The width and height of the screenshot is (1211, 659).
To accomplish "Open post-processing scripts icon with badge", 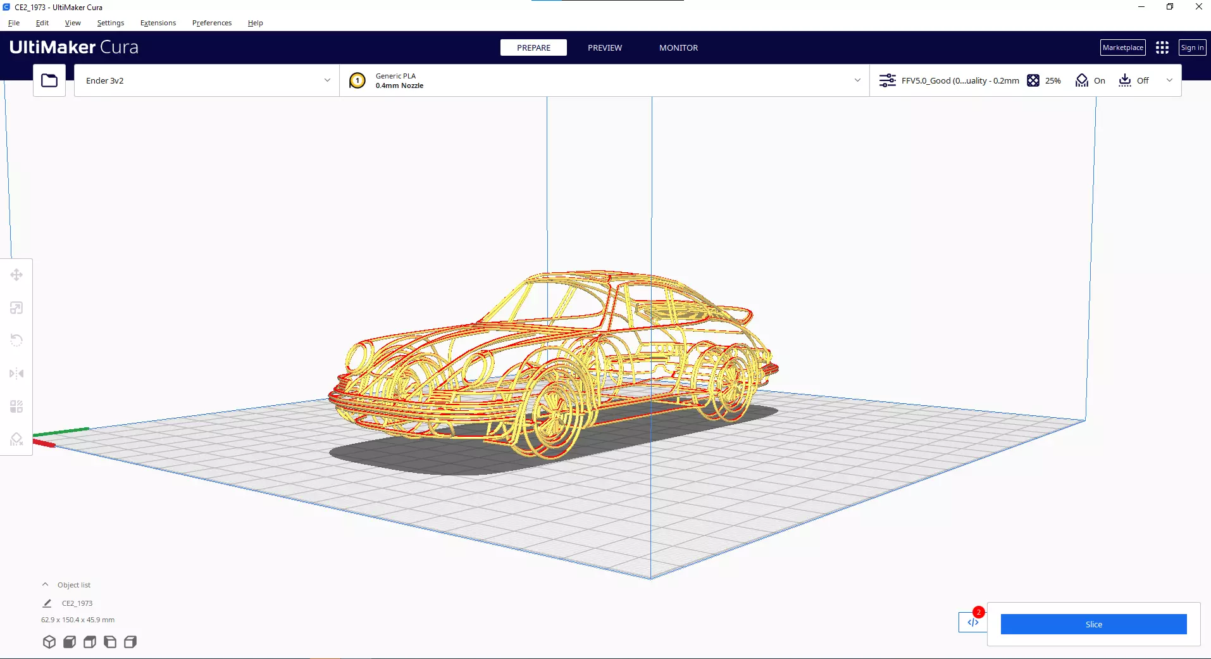I will coord(973,622).
